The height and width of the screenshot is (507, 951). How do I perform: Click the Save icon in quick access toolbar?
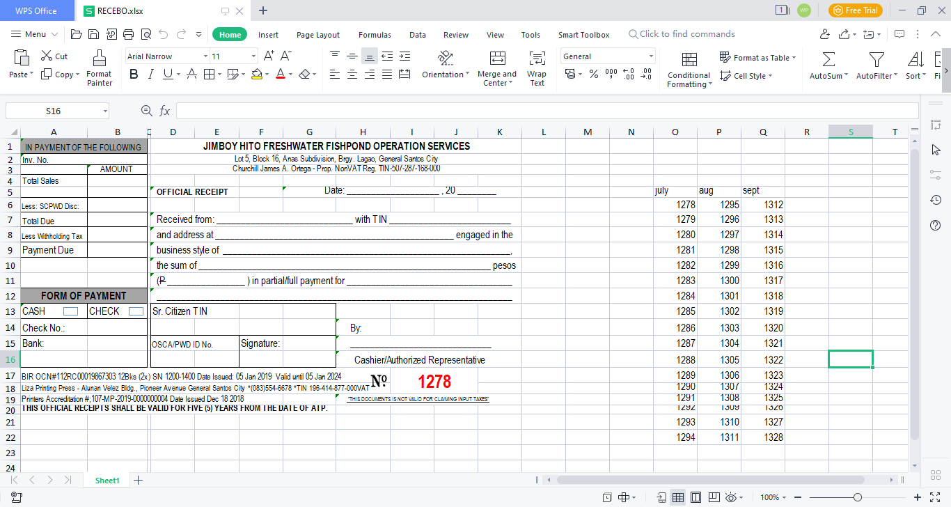click(x=93, y=34)
